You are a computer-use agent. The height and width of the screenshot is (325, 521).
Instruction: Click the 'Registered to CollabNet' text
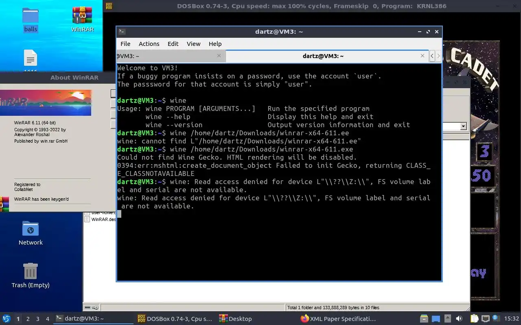[27, 187]
